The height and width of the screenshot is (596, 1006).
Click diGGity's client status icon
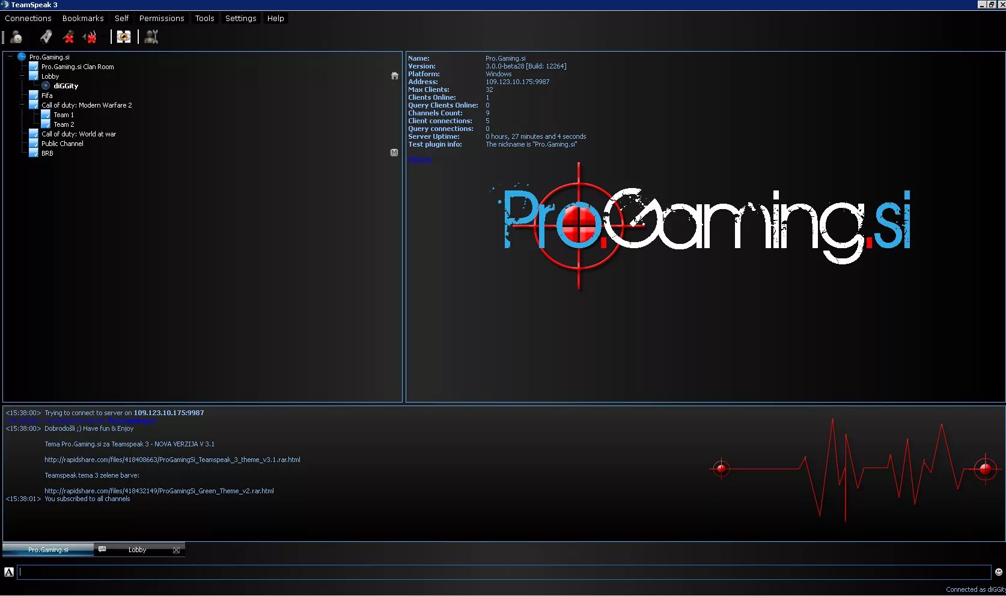point(46,86)
